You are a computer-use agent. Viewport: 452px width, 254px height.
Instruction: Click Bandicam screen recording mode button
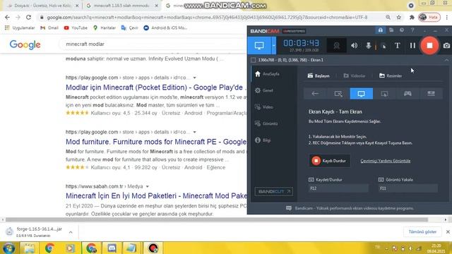(259, 45)
